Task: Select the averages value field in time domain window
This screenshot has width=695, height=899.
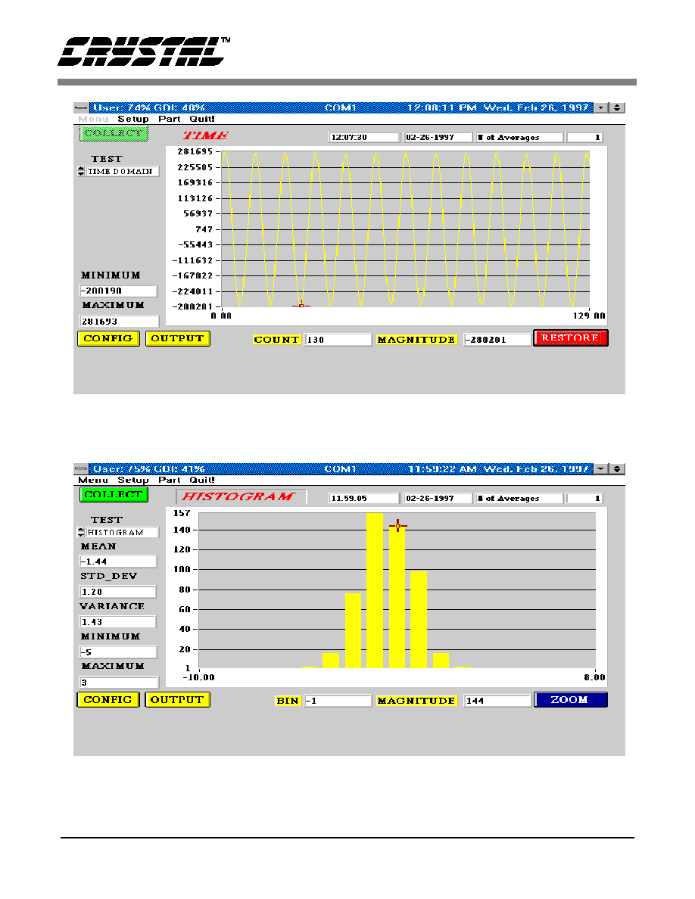Action: click(x=584, y=138)
